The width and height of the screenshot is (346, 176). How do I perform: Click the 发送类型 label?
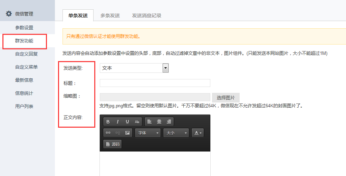(x=73, y=68)
